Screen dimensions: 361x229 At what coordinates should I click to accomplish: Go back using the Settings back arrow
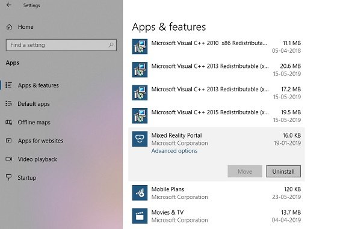click(x=9, y=5)
